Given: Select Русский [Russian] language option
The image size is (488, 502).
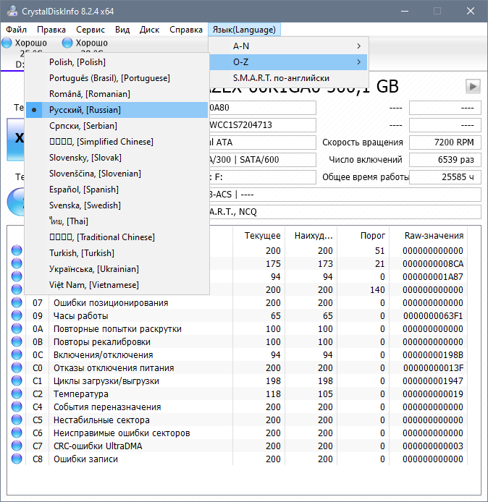Looking at the screenshot, I should point(85,110).
